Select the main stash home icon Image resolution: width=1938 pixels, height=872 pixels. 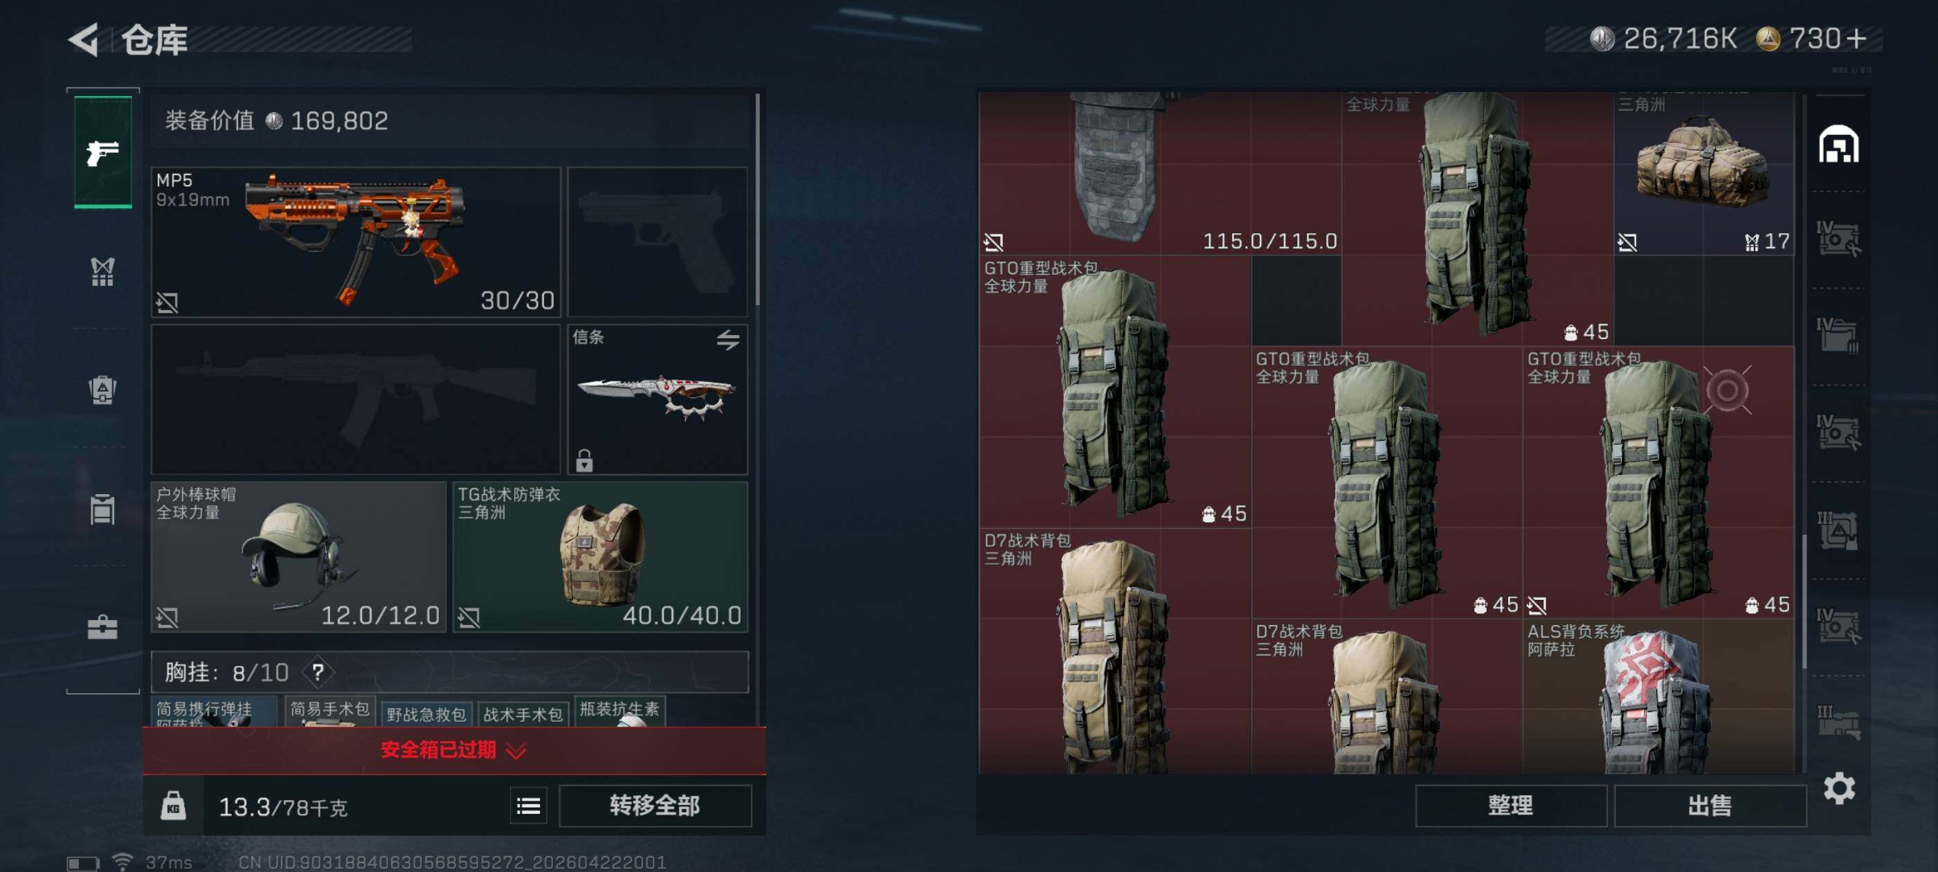click(x=1839, y=145)
